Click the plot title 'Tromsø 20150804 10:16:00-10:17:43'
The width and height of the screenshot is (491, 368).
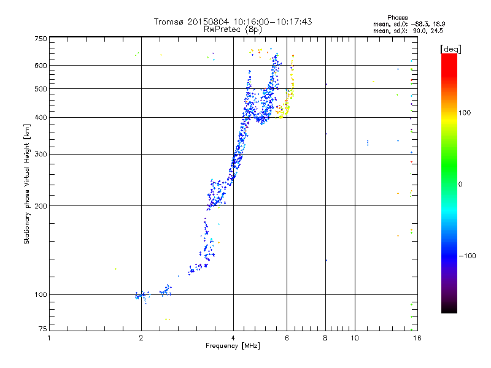point(233,21)
